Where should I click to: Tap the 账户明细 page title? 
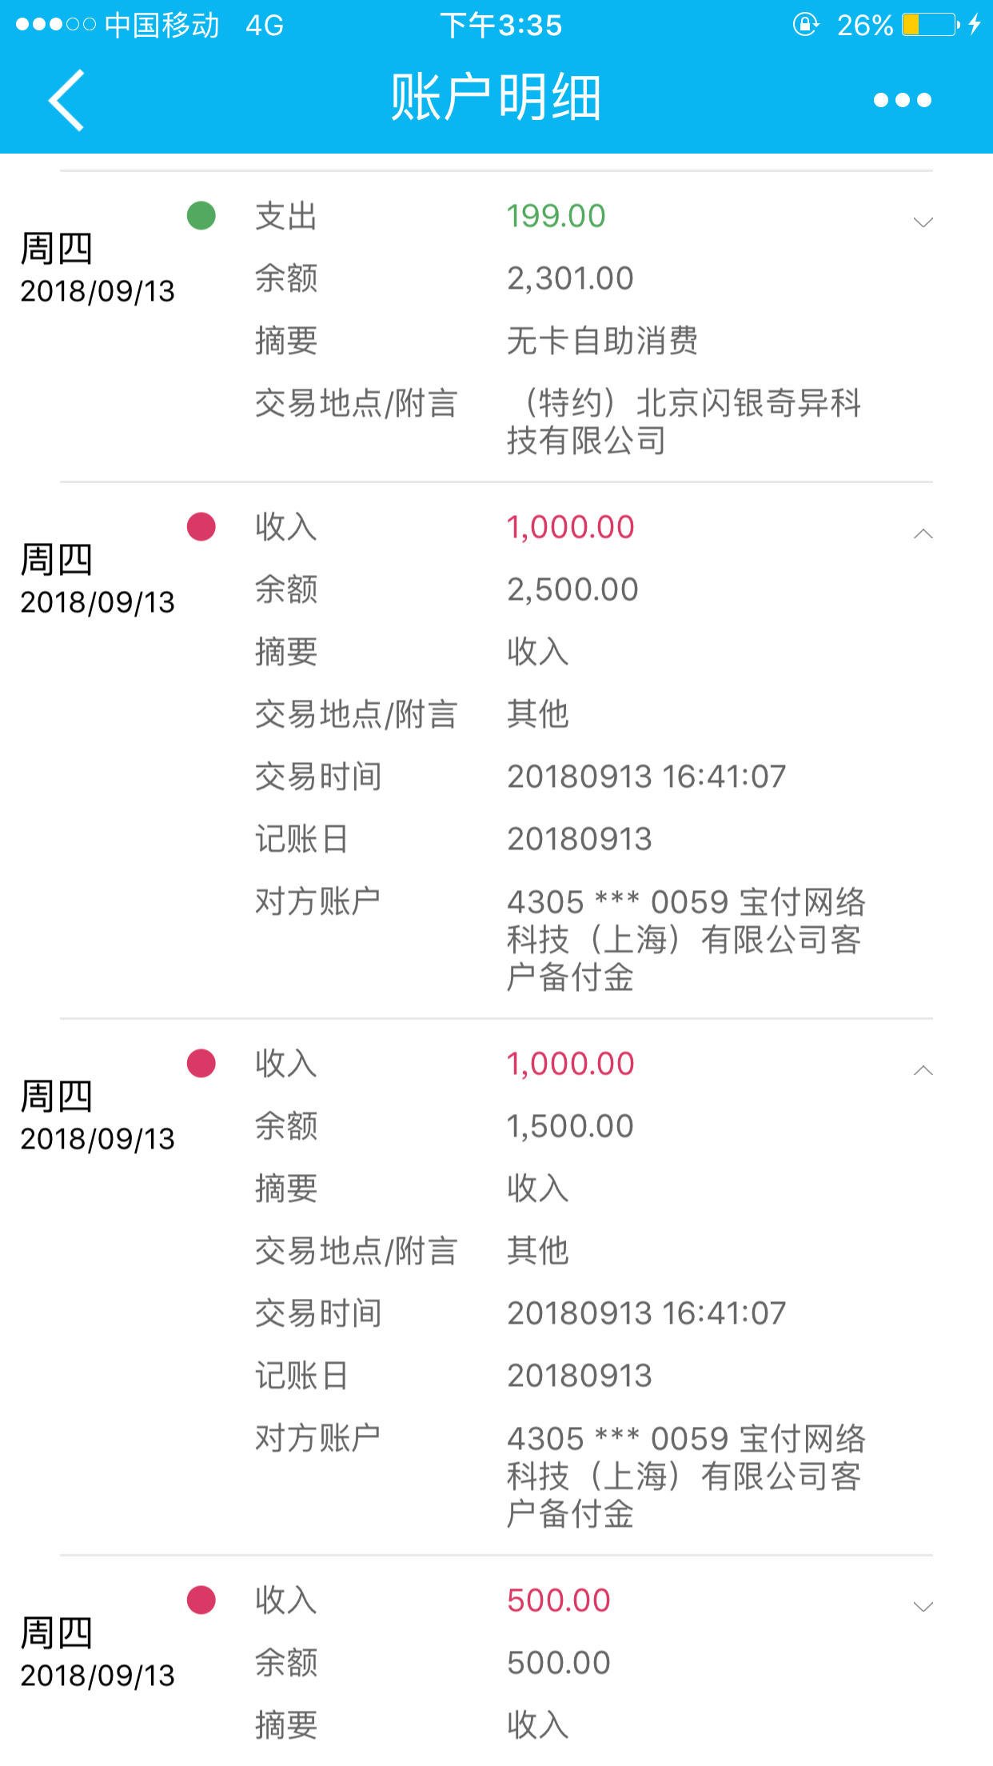click(x=496, y=98)
